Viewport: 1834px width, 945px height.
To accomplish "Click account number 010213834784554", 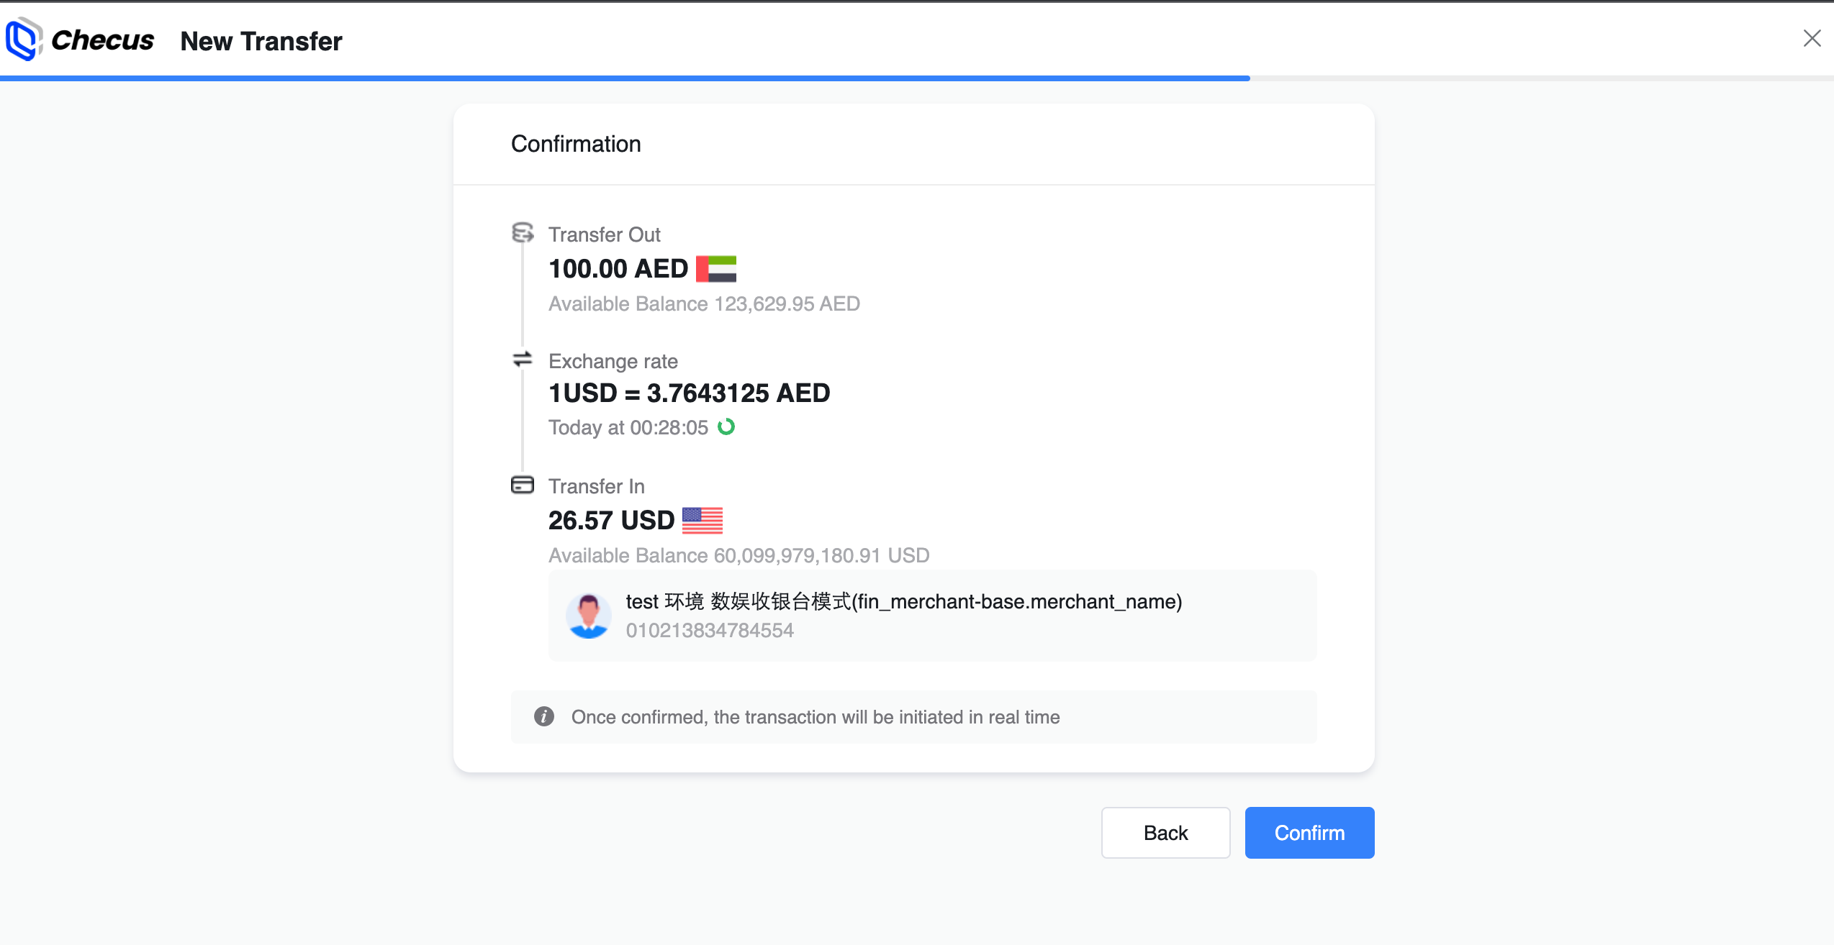I will click(709, 631).
